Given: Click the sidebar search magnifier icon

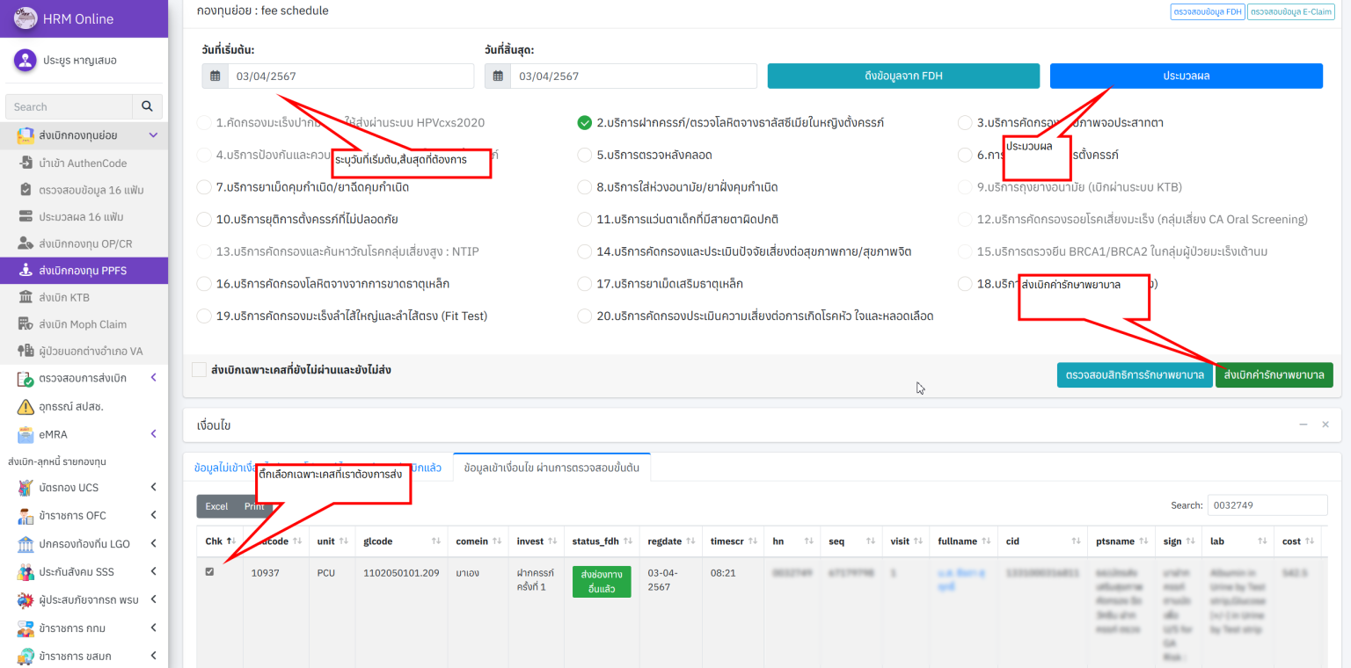Looking at the screenshot, I should 146,106.
